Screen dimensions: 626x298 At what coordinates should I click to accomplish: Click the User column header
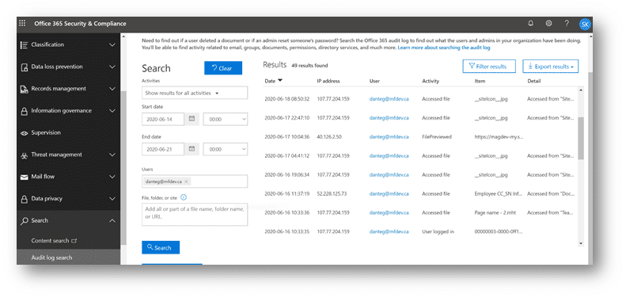pos(374,81)
